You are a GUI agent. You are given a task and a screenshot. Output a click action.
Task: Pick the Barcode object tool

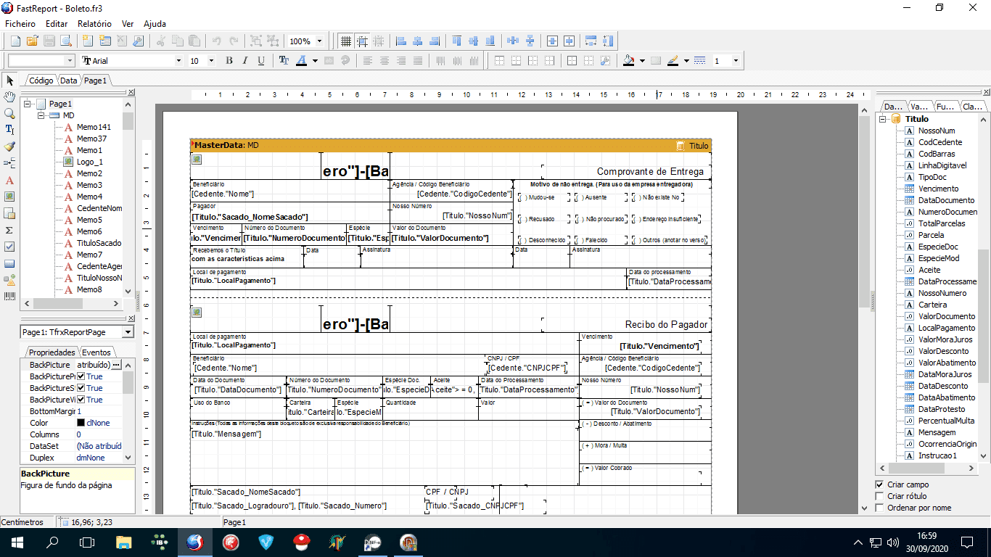click(x=10, y=297)
